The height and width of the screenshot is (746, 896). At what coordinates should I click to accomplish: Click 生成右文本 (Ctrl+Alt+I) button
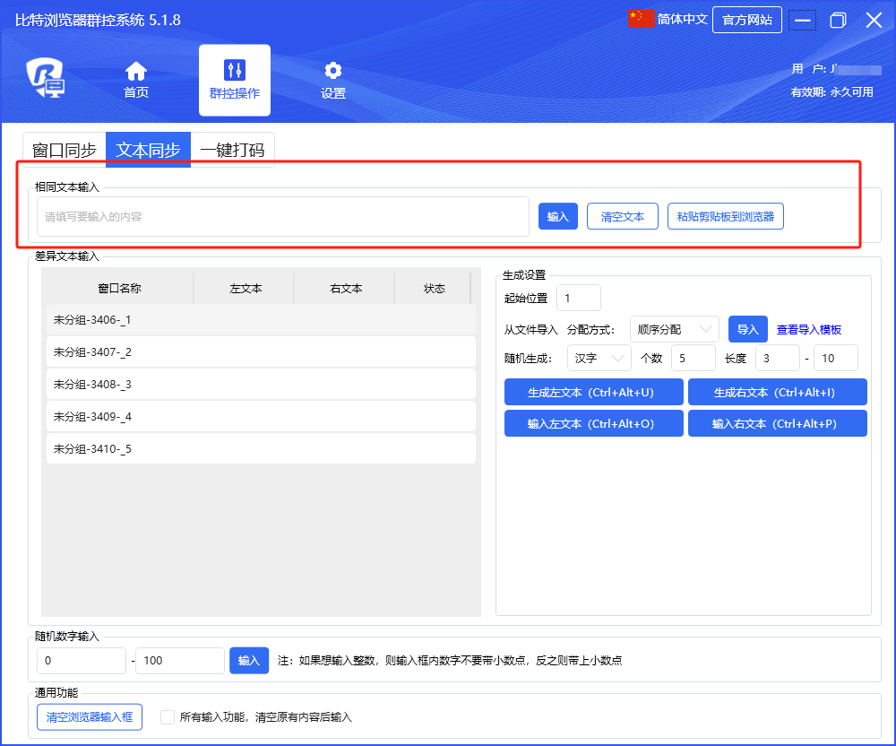pyautogui.click(x=777, y=392)
